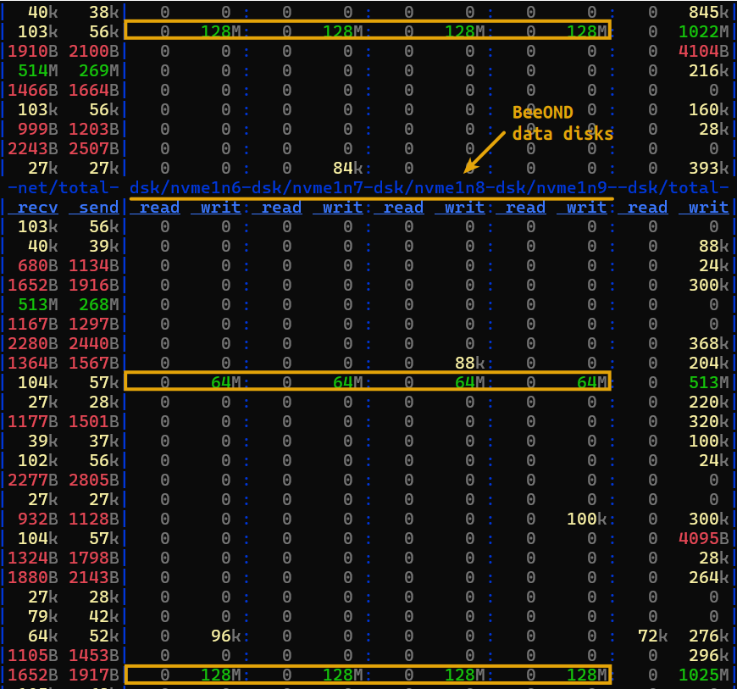Click the -net/total- header label

coord(64,187)
